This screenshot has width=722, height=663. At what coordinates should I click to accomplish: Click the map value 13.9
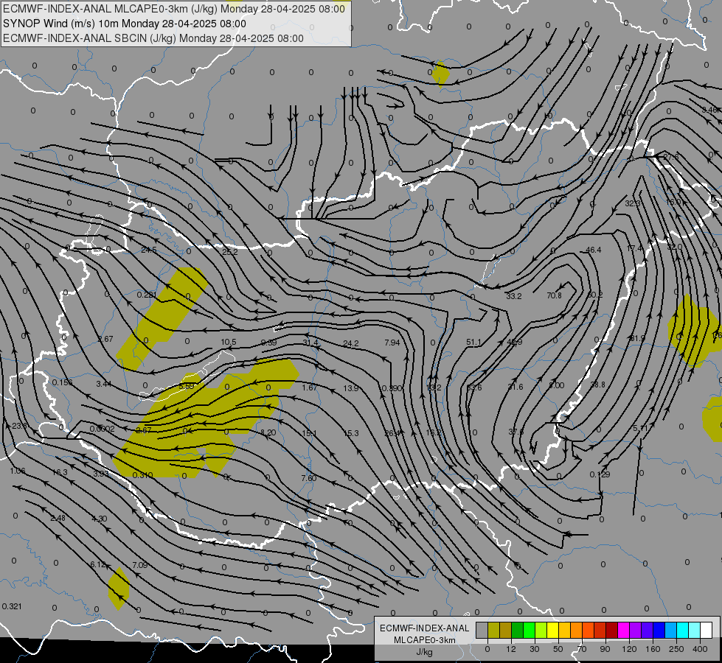click(351, 388)
